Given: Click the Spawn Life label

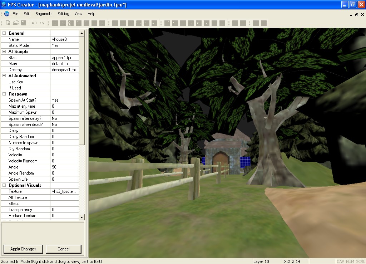Looking at the screenshot, I should pos(18,179).
